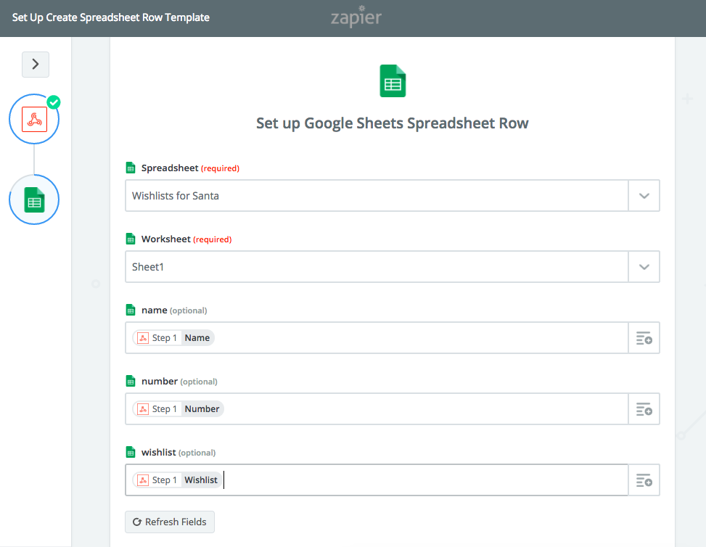This screenshot has height=547, width=706.
Task: Click in the wishlist input field
Action: [x=421, y=480]
